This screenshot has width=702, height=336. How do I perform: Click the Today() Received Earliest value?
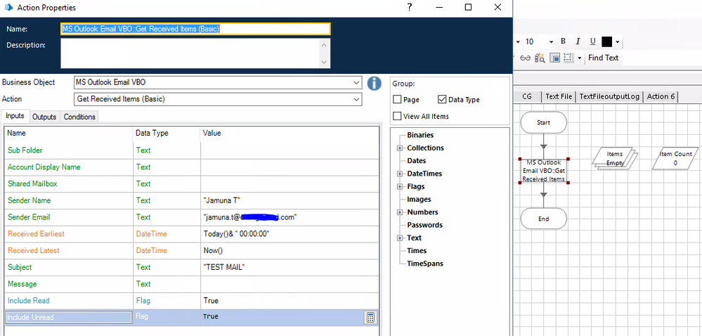pyautogui.click(x=236, y=234)
